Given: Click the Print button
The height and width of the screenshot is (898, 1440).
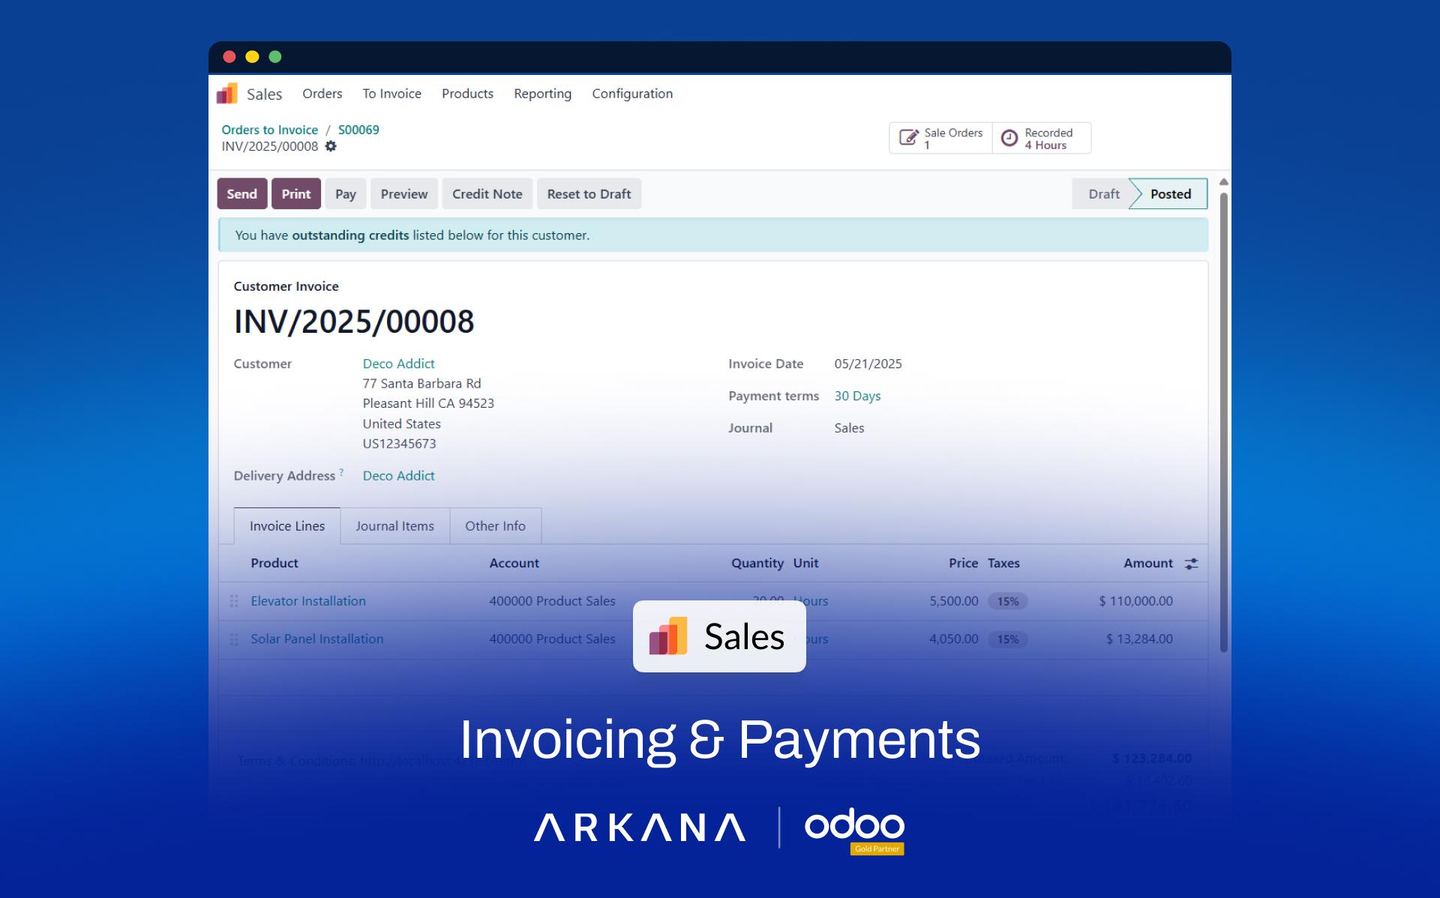Looking at the screenshot, I should click(296, 193).
